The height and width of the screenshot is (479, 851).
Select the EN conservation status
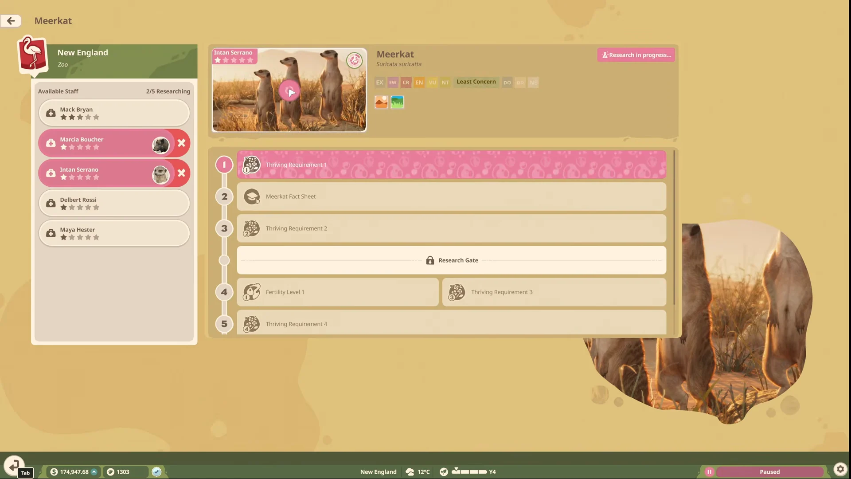(419, 82)
